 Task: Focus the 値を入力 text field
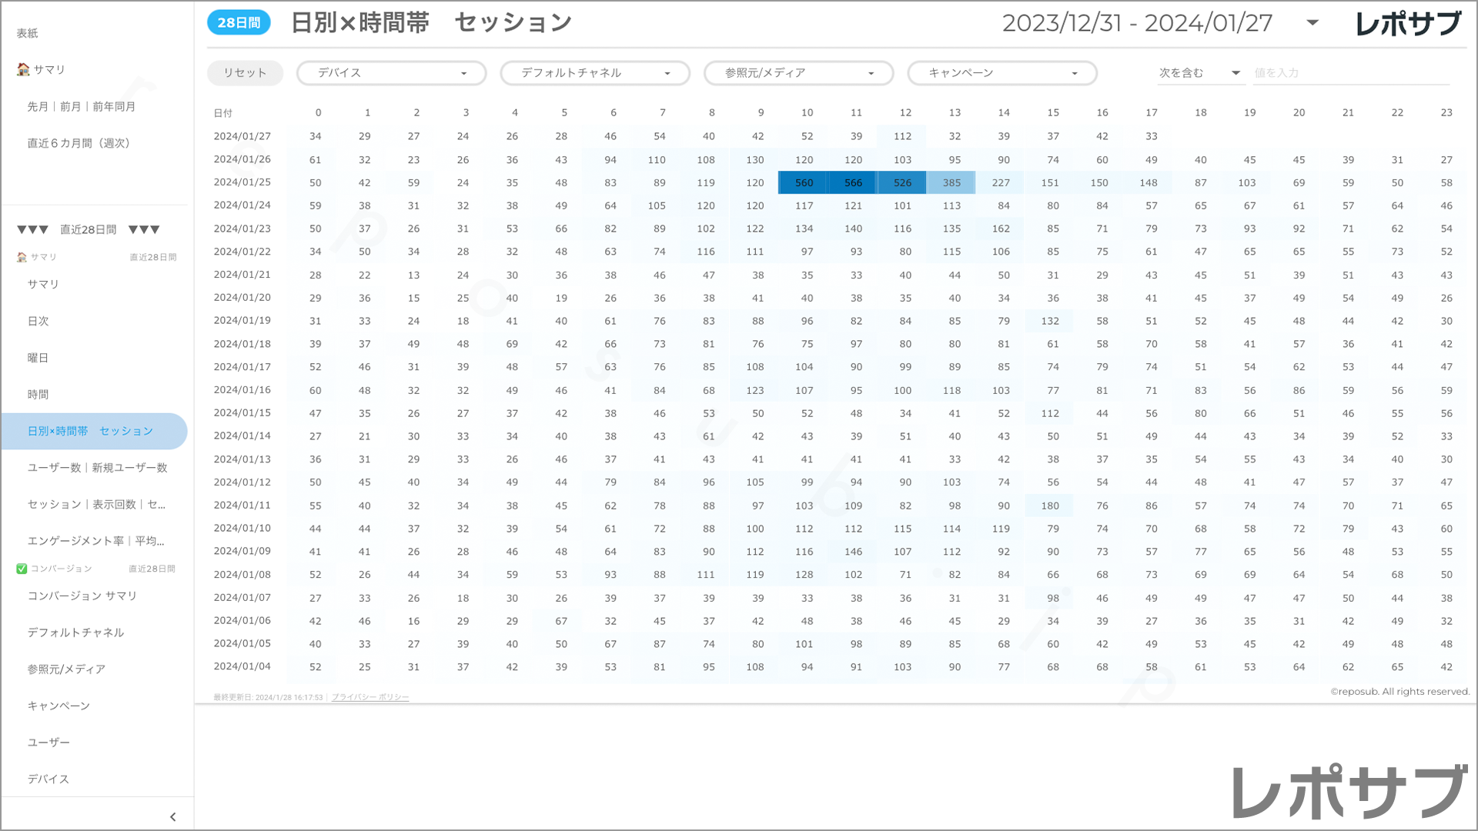(1351, 73)
